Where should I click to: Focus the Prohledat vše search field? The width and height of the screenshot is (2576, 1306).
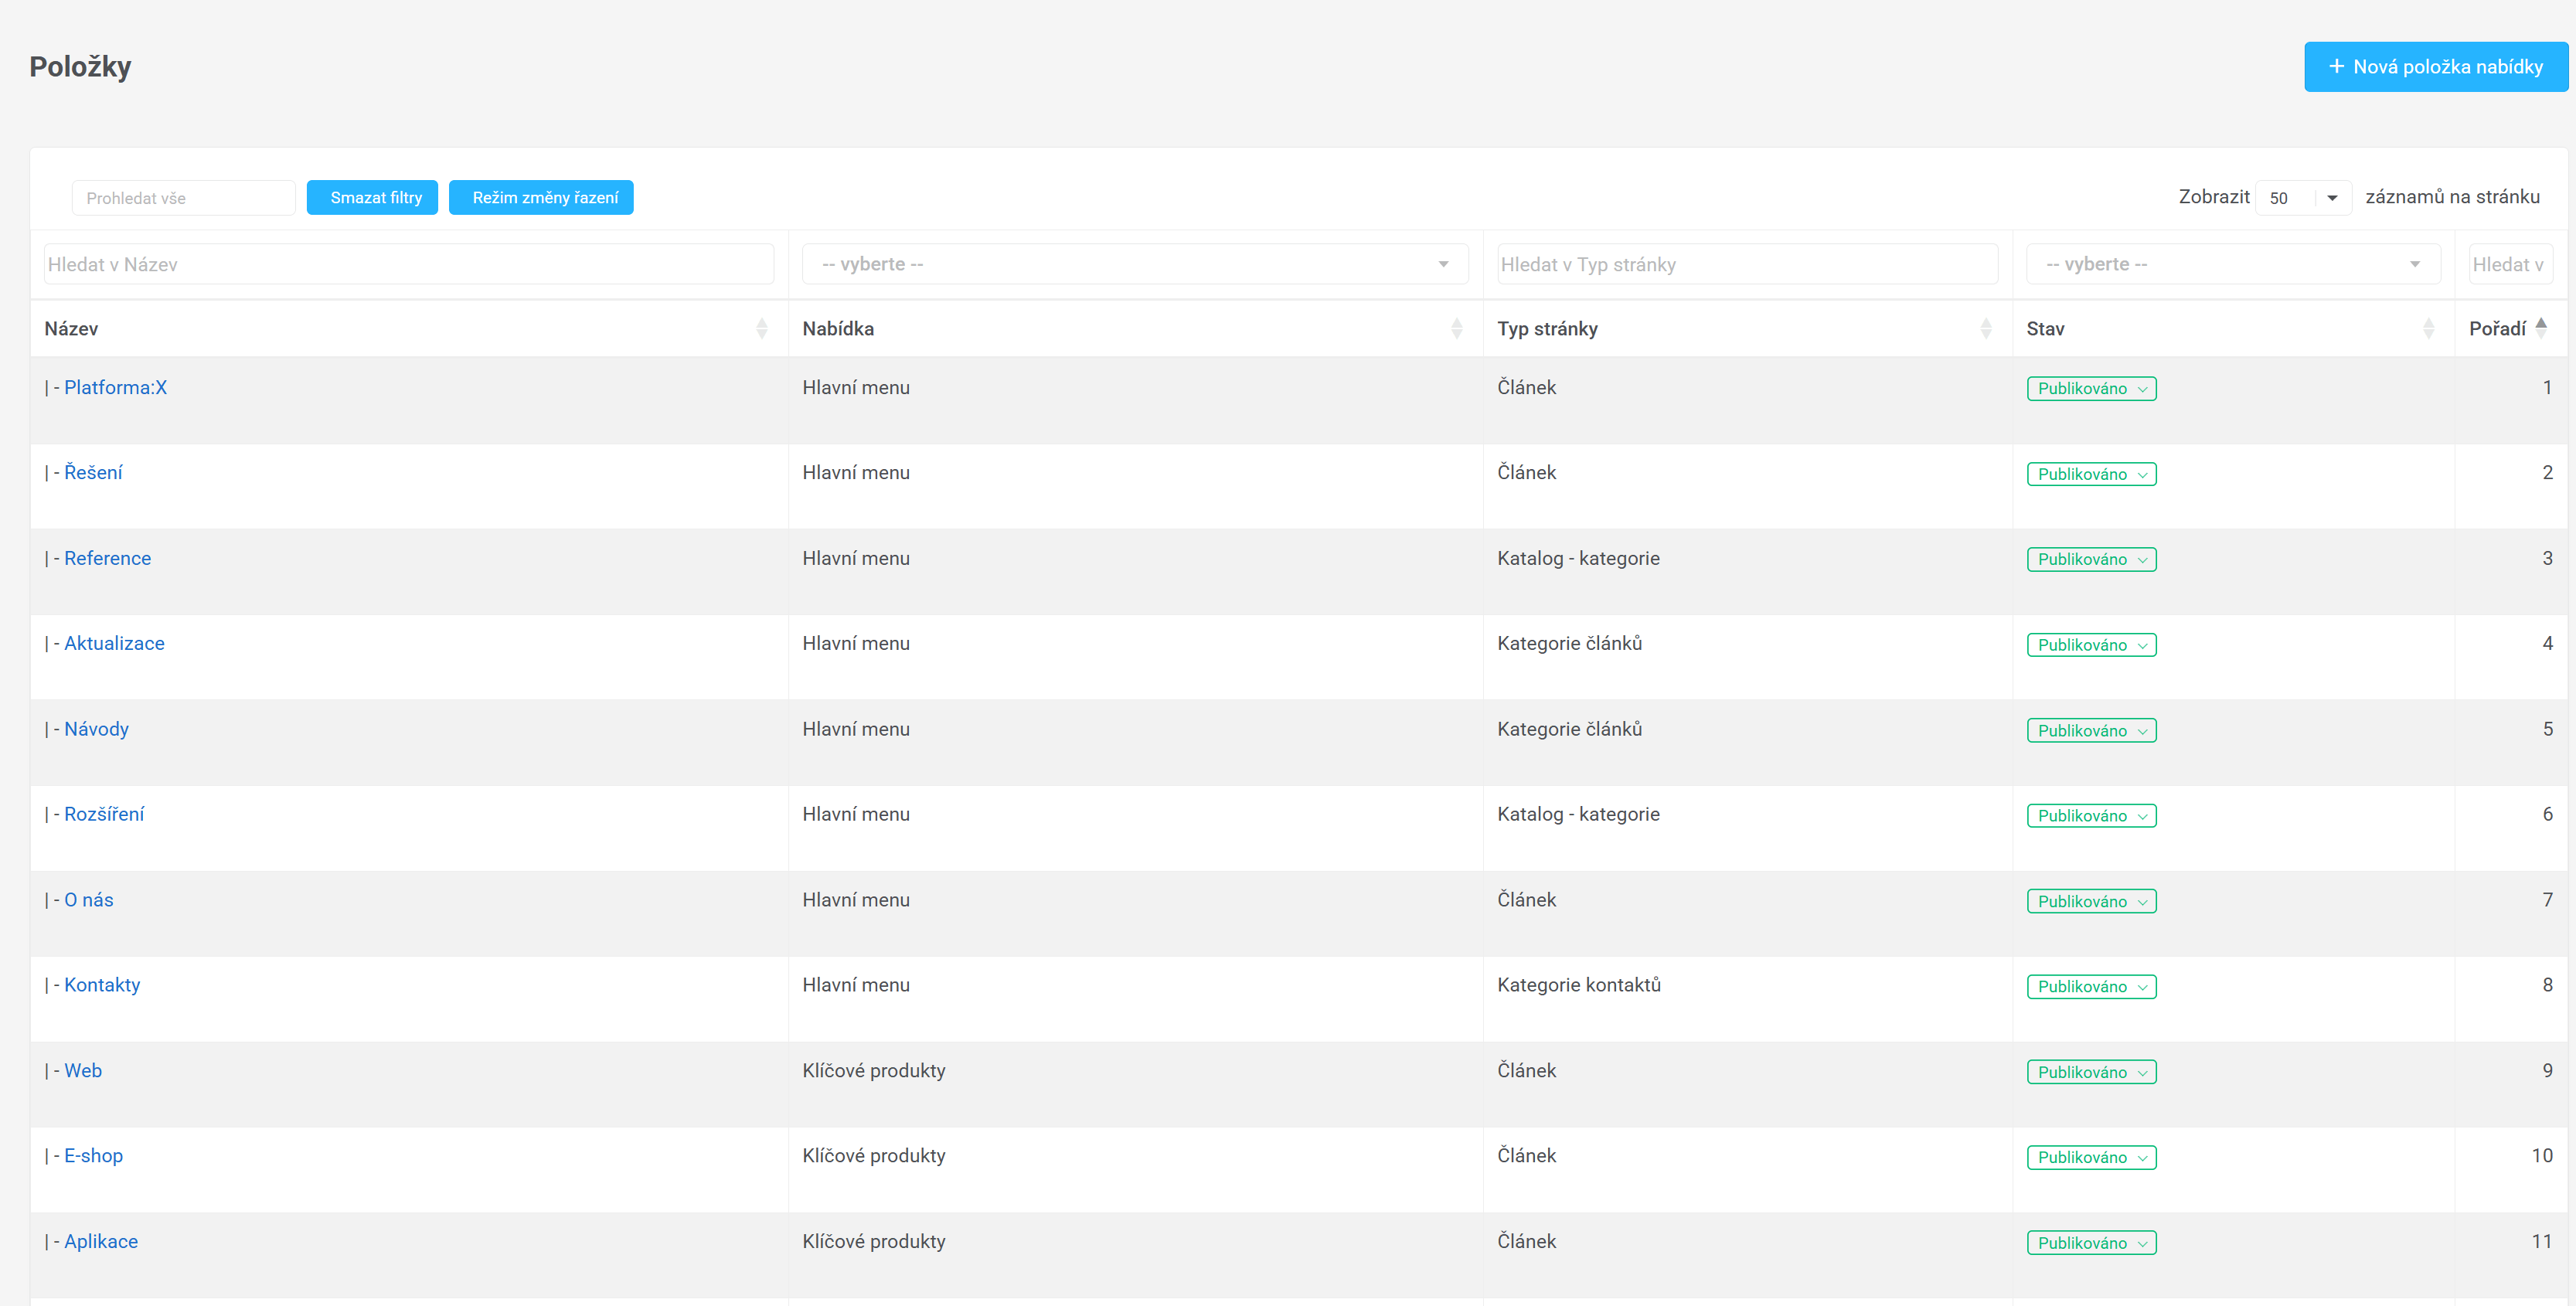pos(183,198)
